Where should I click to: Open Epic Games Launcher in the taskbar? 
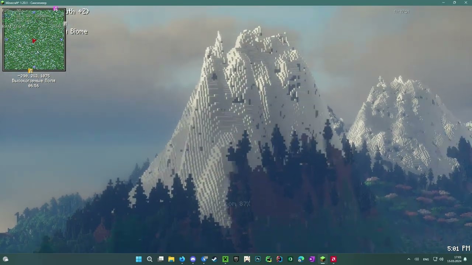tap(236, 259)
